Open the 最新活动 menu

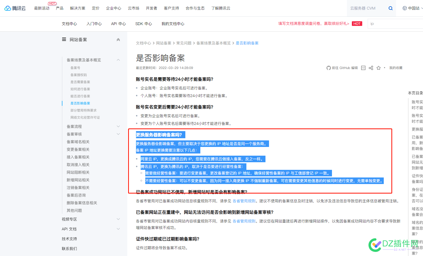42,8
